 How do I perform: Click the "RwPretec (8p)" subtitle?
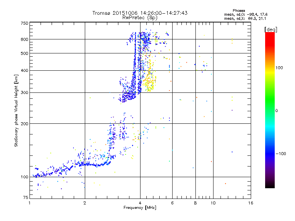140,18
